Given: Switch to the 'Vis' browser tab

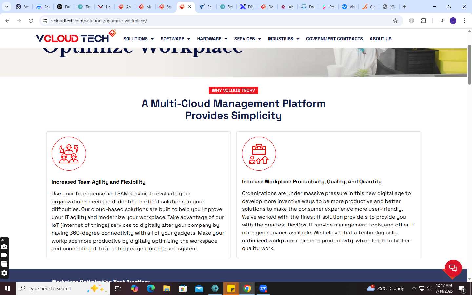Looking at the screenshot, I should [348, 7].
